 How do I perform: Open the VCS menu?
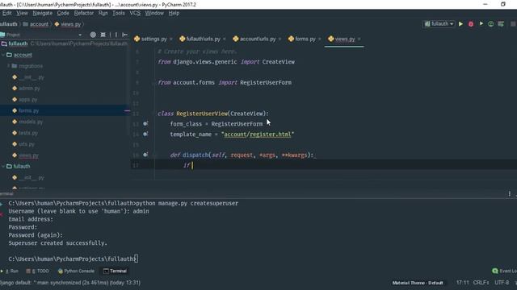tap(135, 13)
